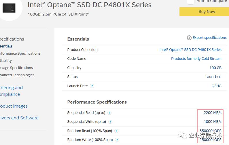Click the Export specifications download icon
The height and width of the screenshot is (145, 229).
189,38
